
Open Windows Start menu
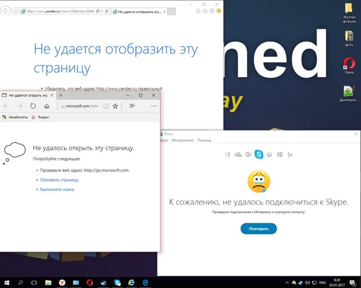pos(7,283)
